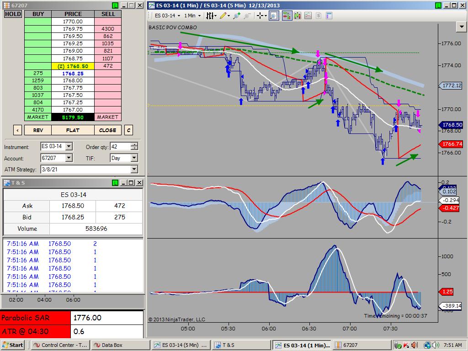Click the T & S window title icon
Viewport: 468px width, 351px height.
click(6, 183)
